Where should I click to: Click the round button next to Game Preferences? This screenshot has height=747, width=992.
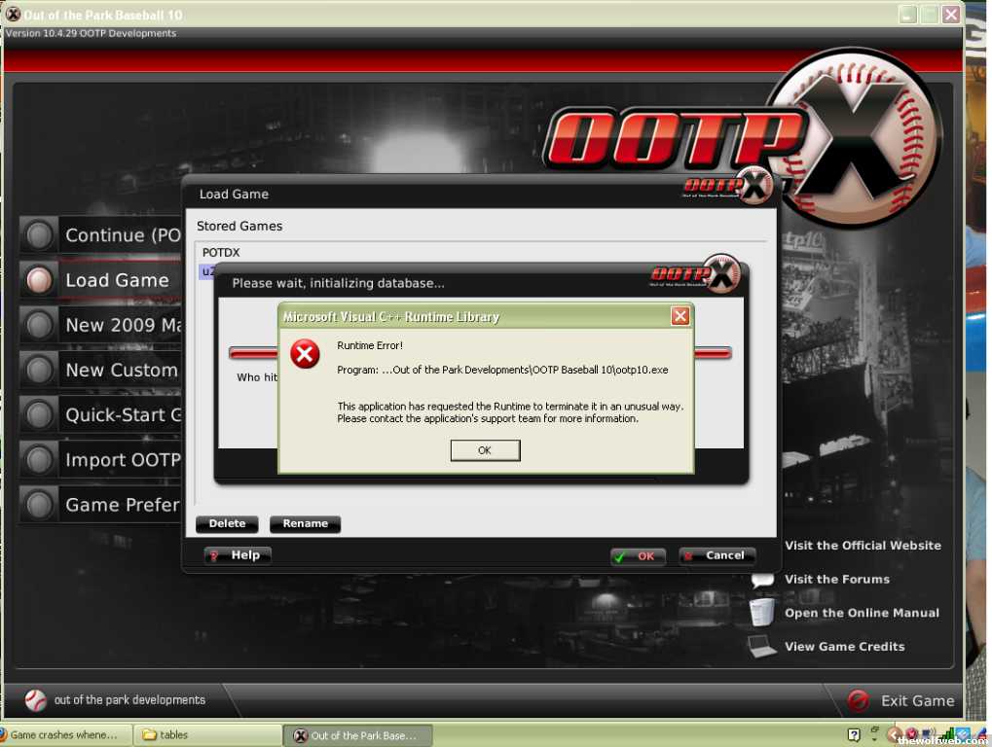(x=40, y=505)
